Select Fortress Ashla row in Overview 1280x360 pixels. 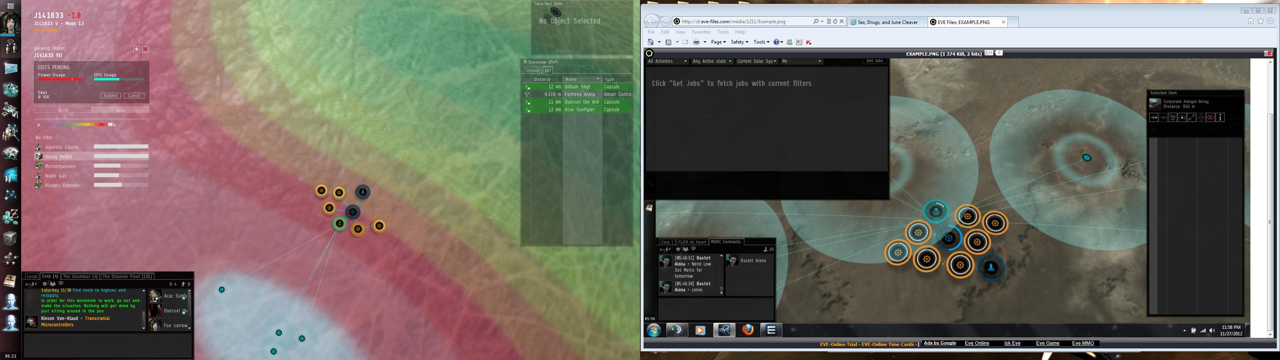tap(577, 94)
